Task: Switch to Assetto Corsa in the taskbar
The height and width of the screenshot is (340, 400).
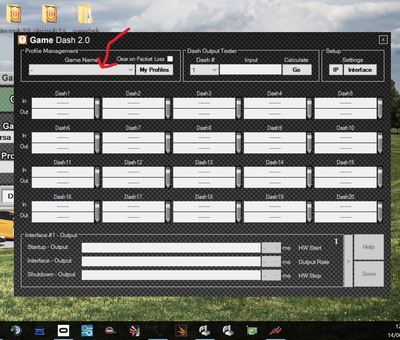Action: 276,331
